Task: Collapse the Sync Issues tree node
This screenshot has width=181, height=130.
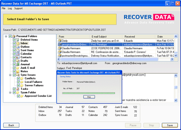Action: [x=10, y=75]
